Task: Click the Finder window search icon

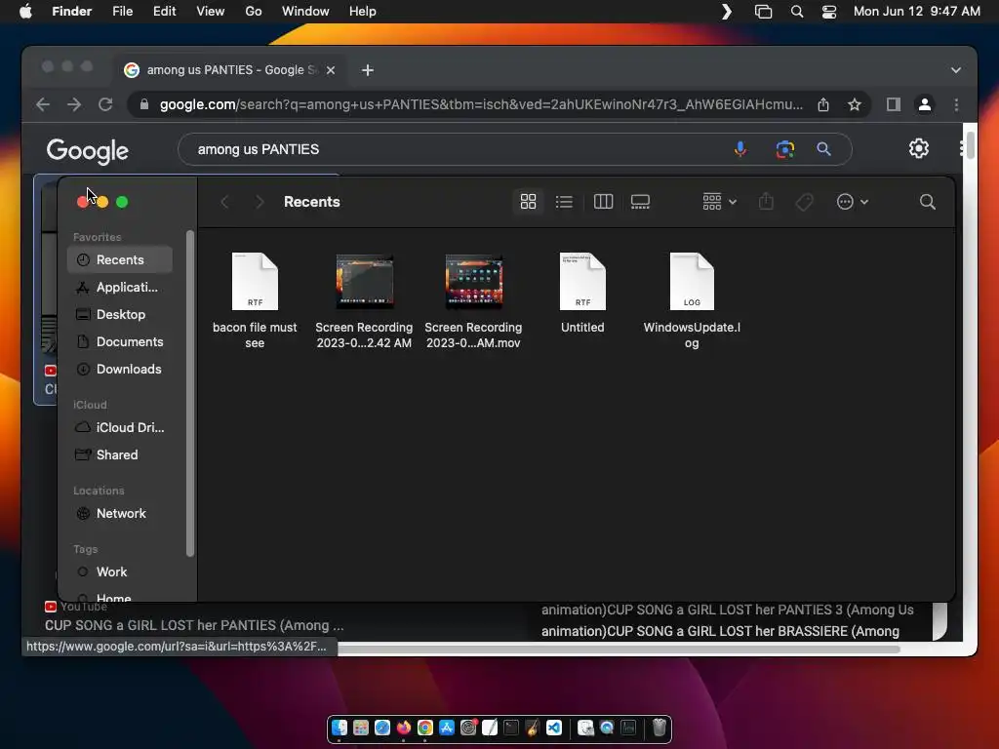Action: (928, 202)
